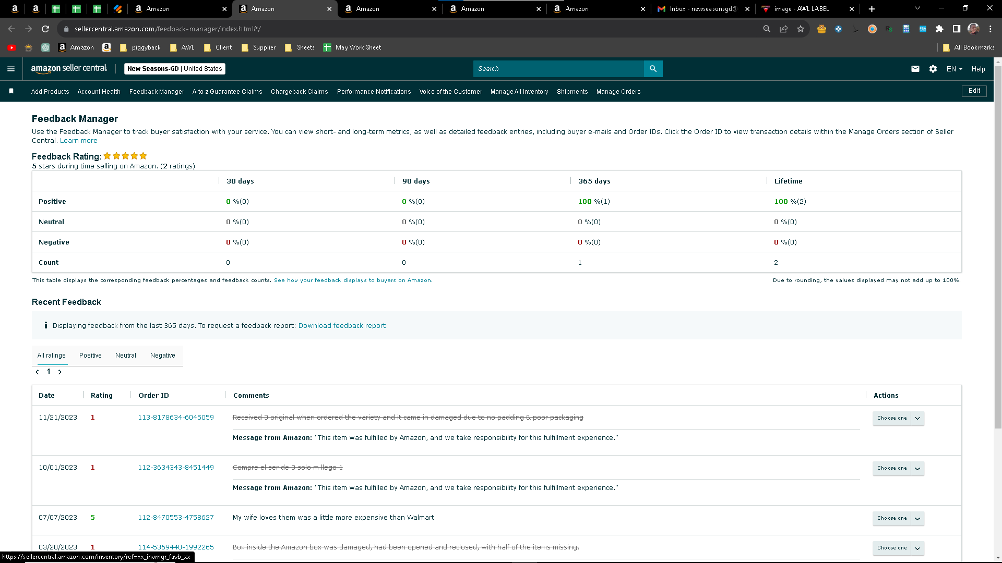Open Account Health in the navigation bar
1002x563 pixels.
[x=99, y=92]
